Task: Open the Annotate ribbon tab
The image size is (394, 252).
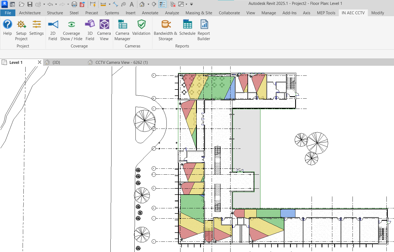Action: click(150, 13)
